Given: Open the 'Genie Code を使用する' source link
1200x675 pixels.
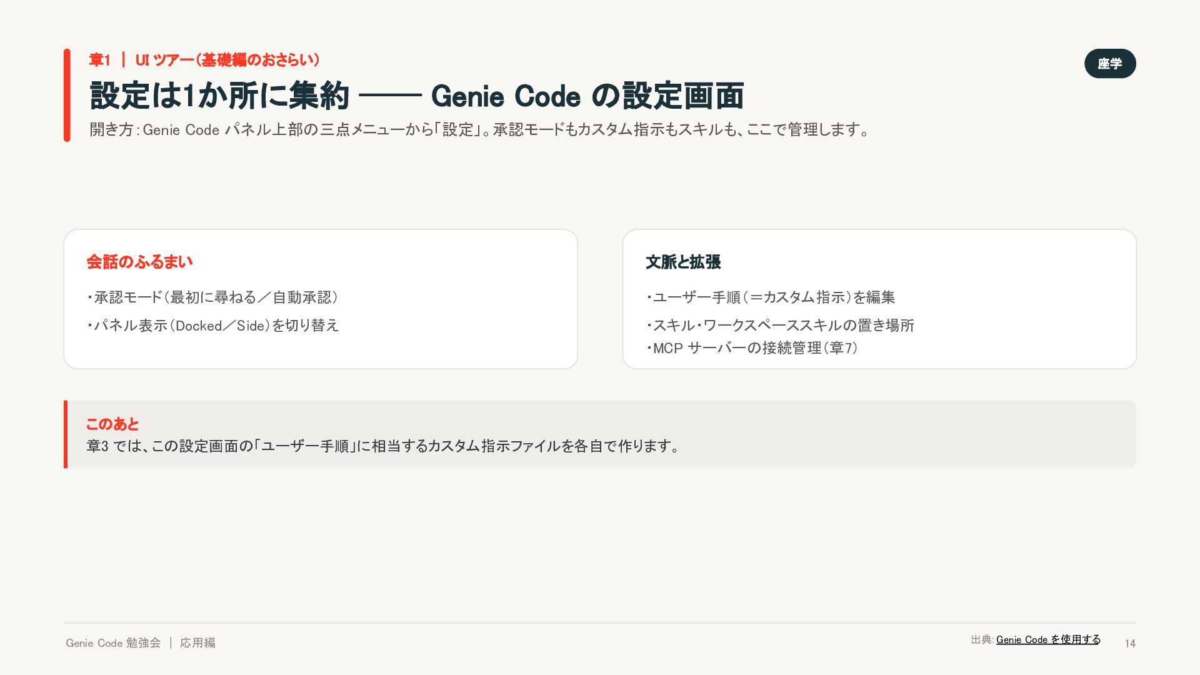Looking at the screenshot, I should (1048, 639).
